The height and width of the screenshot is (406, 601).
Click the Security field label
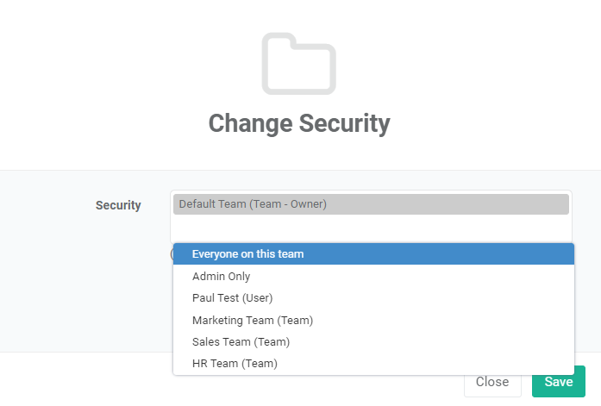coord(118,205)
